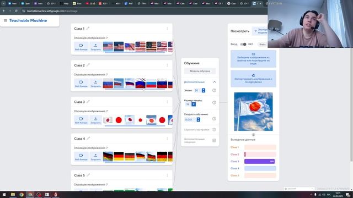Open Class 4 three-dot options menu
The width and height of the screenshot is (353, 198).
167,139
